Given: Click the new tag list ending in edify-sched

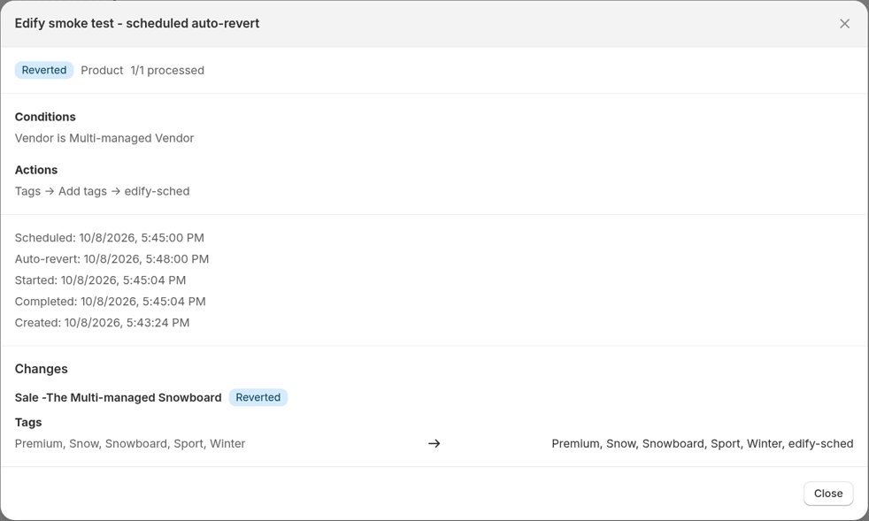Looking at the screenshot, I should tap(702, 443).
